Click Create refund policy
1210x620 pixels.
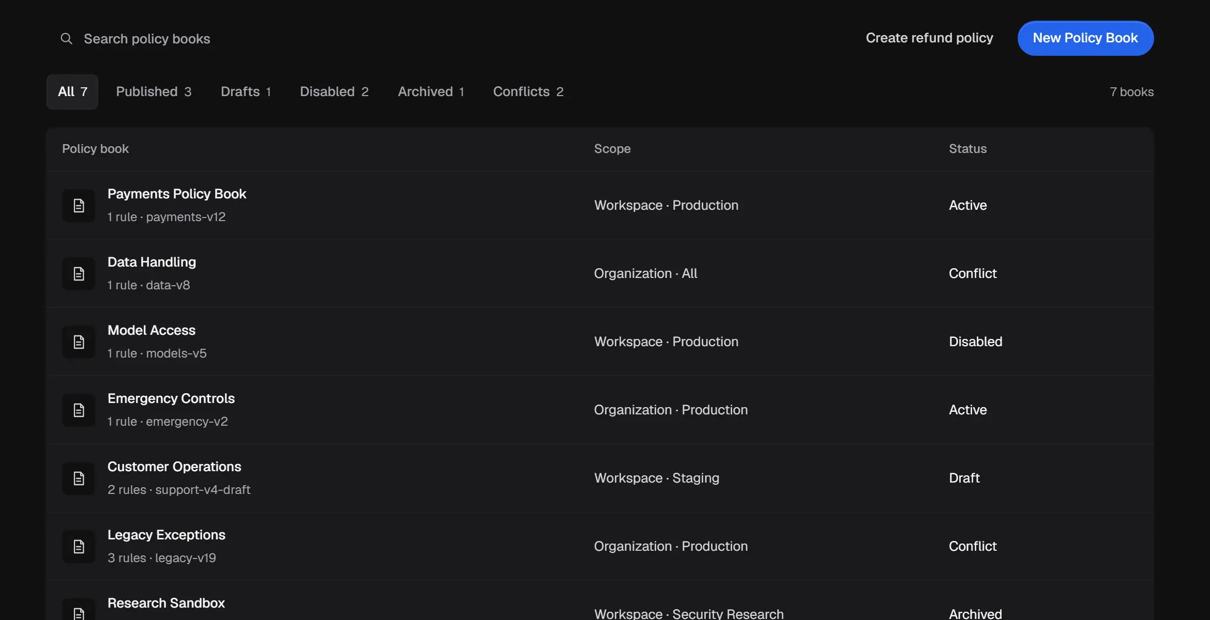click(929, 38)
